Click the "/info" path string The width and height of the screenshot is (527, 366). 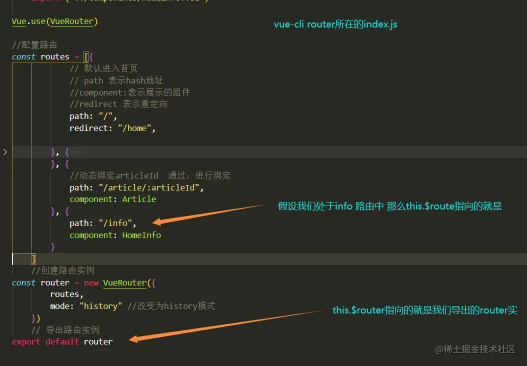click(115, 223)
